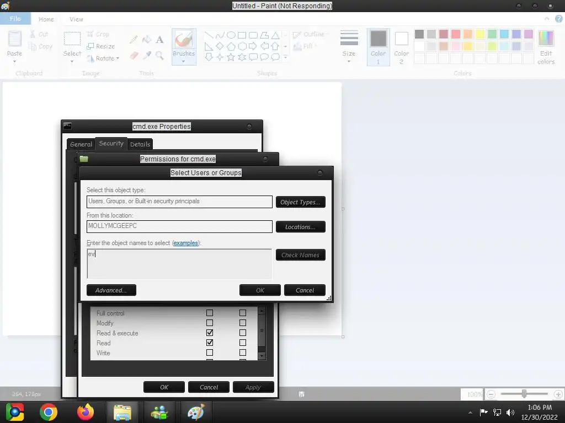Click the Locations... button
The image size is (565, 423).
tap(301, 227)
